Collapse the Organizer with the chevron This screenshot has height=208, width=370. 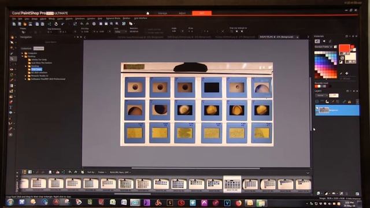pos(308,173)
